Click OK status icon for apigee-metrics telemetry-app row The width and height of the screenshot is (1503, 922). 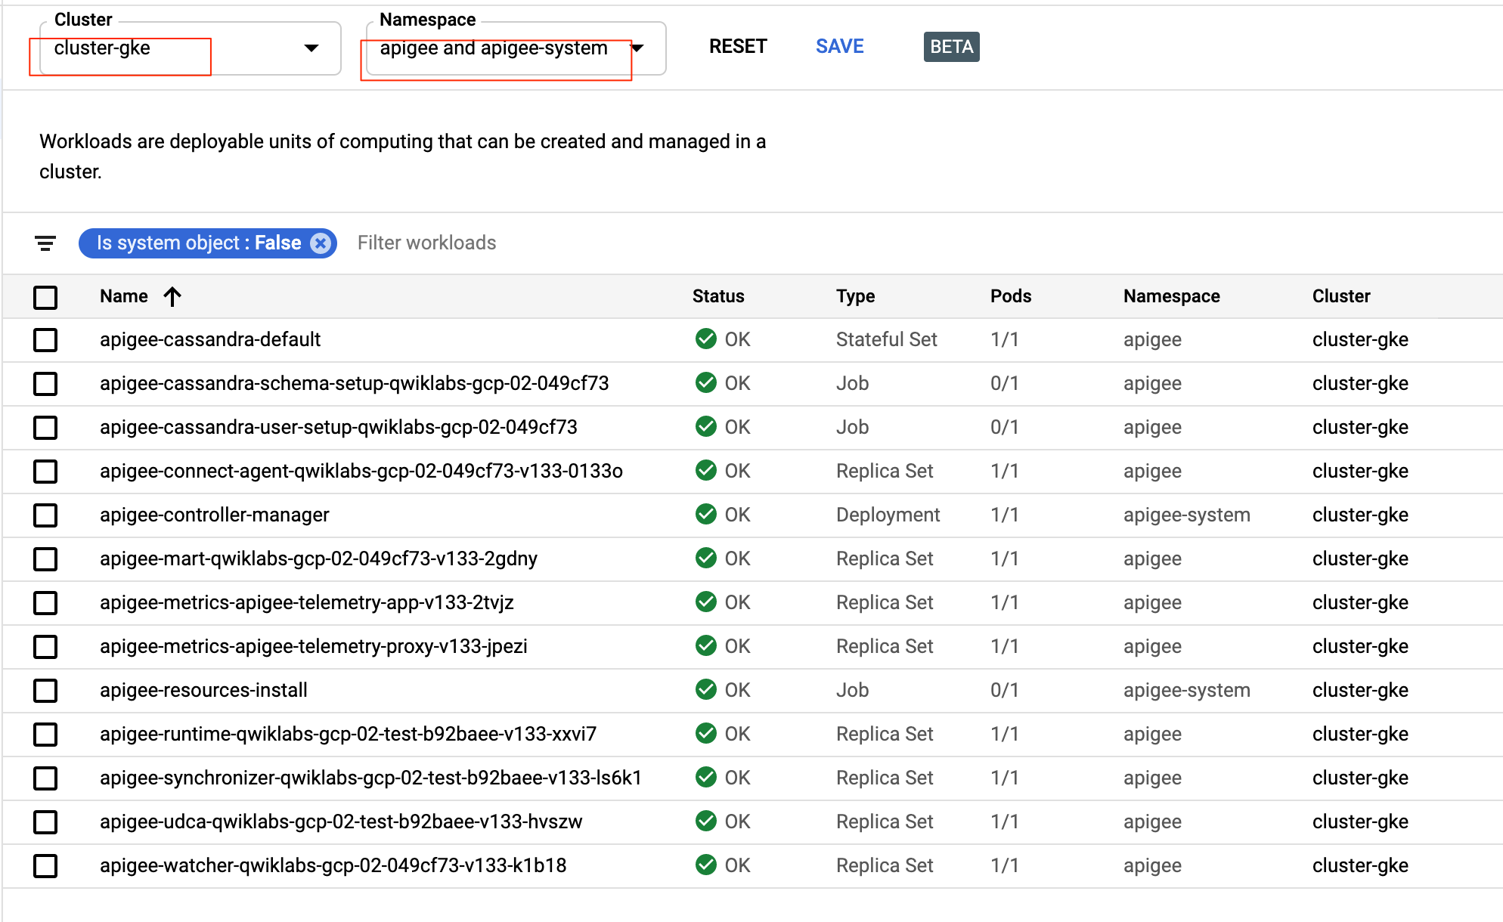coord(706,602)
